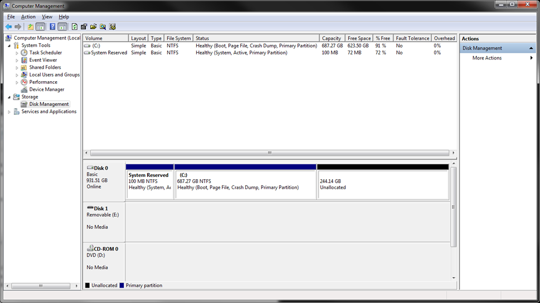
Task: Expand the Event Viewer node
Action: pos(17,60)
